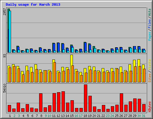Click the day 1 axis label
This screenshot has width=153, height=119.
(x=10, y=116)
